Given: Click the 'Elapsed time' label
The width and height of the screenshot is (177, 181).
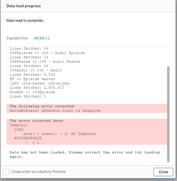Looking at the screenshot, I should coord(17,38).
